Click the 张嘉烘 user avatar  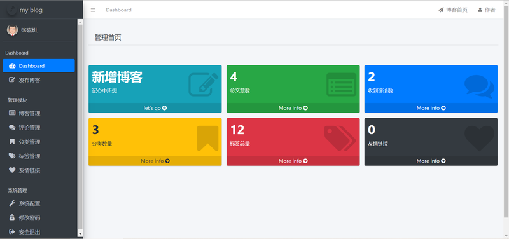point(12,30)
